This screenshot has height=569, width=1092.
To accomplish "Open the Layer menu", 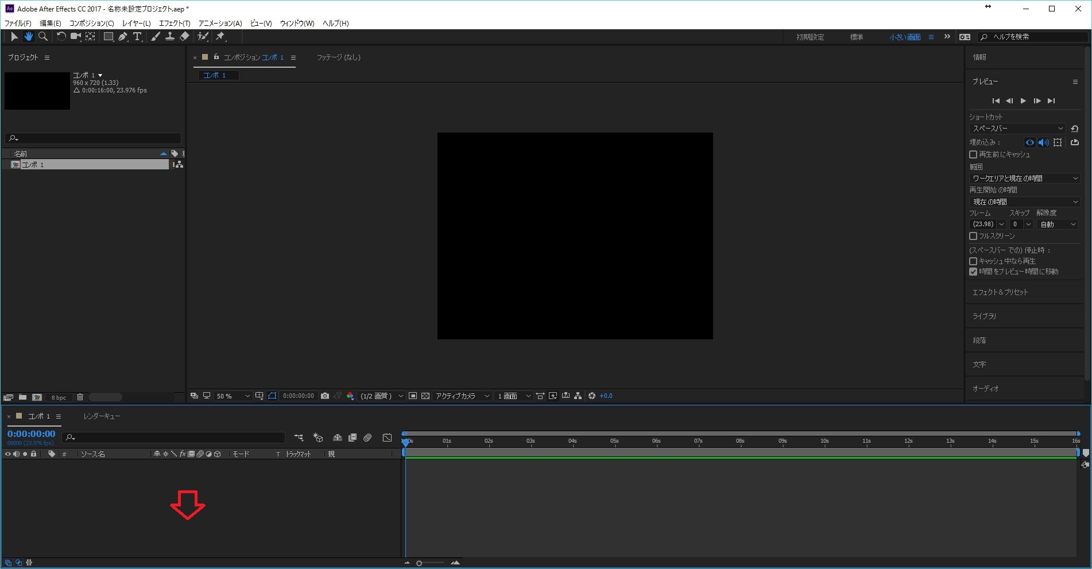I will click(136, 24).
